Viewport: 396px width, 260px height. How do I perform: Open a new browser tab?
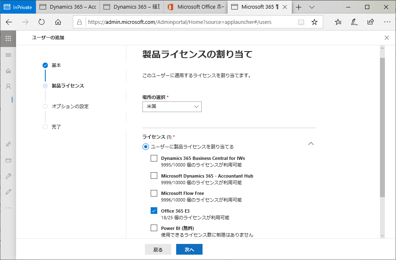pyautogui.click(x=298, y=7)
